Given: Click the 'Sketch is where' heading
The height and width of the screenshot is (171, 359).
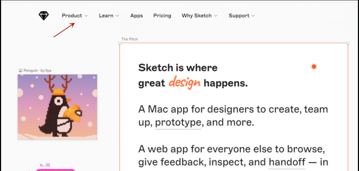Looking at the screenshot, I should tap(178, 68).
